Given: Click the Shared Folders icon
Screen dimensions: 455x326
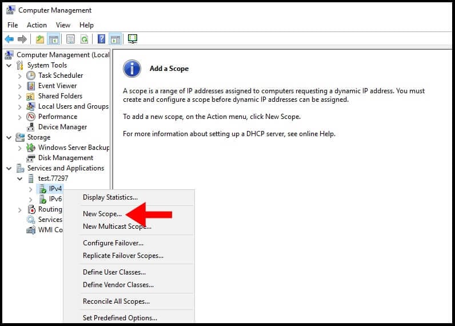Looking at the screenshot, I should 30,96.
